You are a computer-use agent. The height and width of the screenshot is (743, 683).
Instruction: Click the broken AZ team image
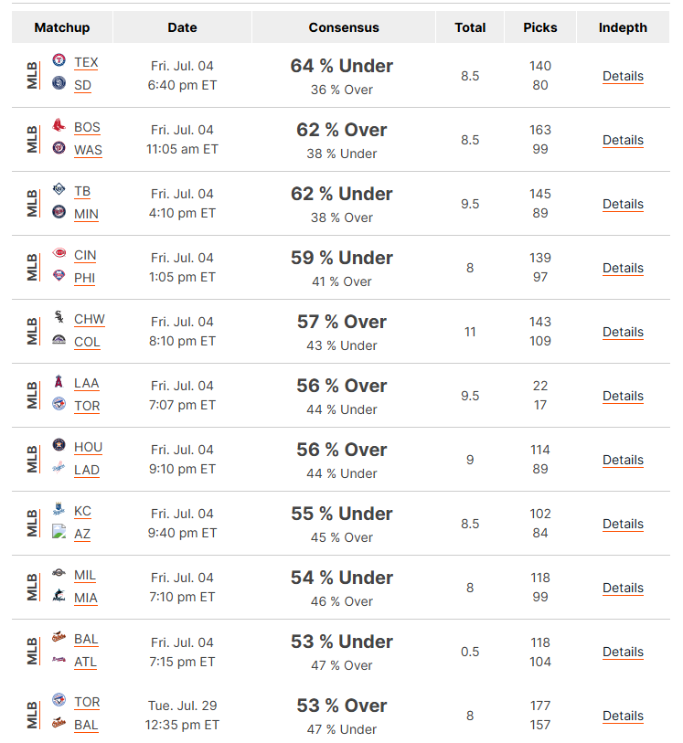click(x=59, y=531)
